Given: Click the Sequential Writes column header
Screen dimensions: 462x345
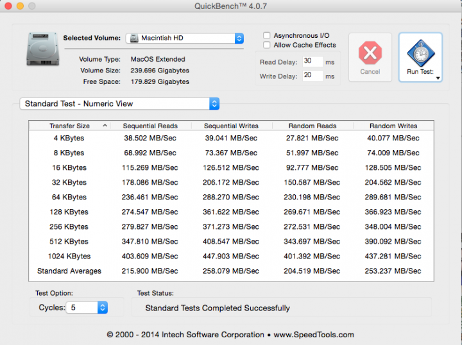Looking at the screenshot, I should (x=231, y=126).
